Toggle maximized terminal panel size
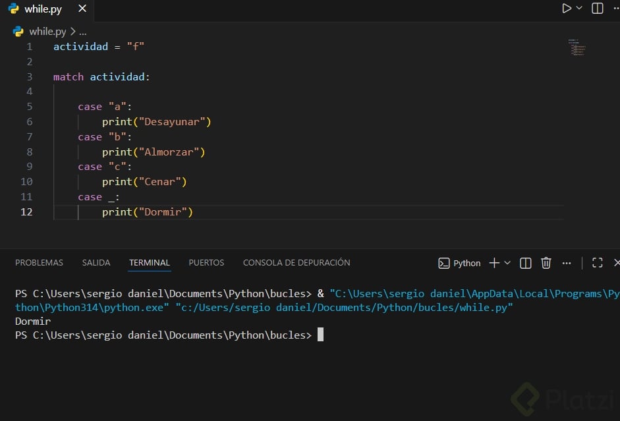 click(598, 263)
